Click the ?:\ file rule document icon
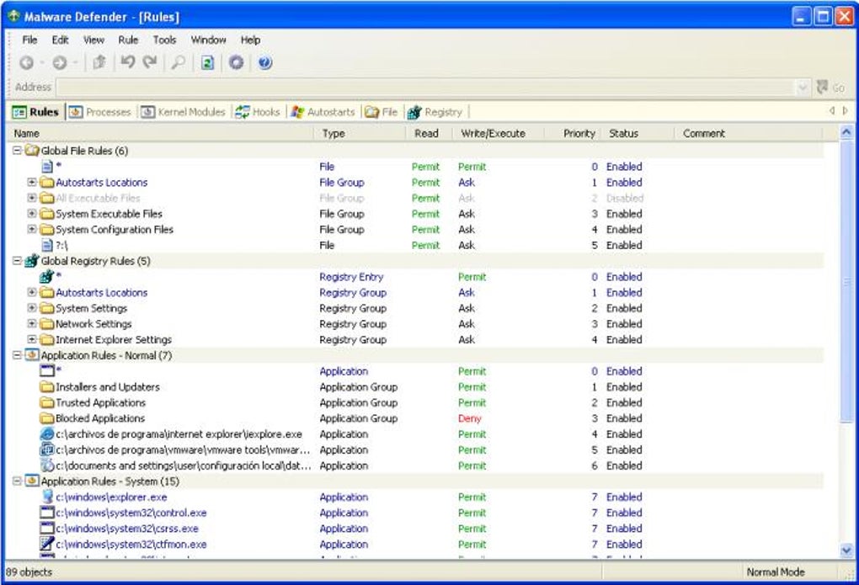 pyautogui.click(x=47, y=246)
